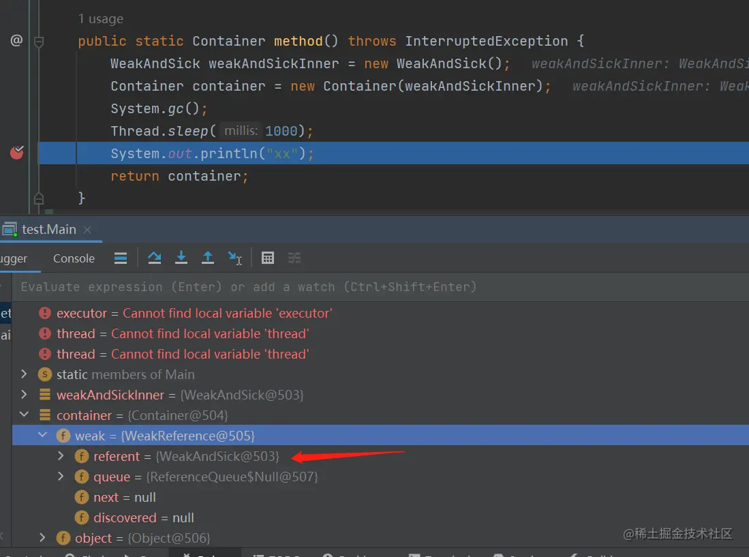Toggle the breakpoint on the println line
This screenshot has height=557, width=749.
[17, 153]
